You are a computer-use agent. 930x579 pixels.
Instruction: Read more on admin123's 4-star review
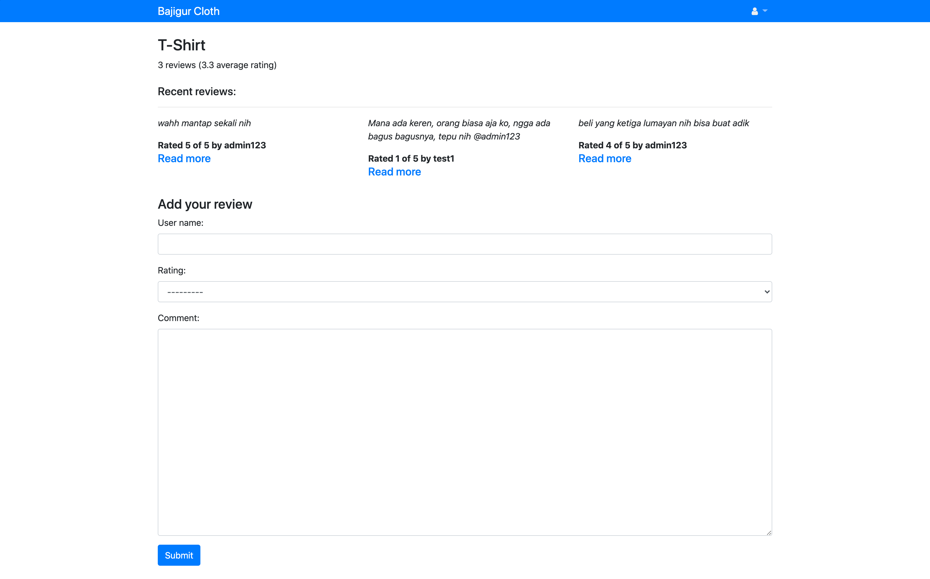604,159
